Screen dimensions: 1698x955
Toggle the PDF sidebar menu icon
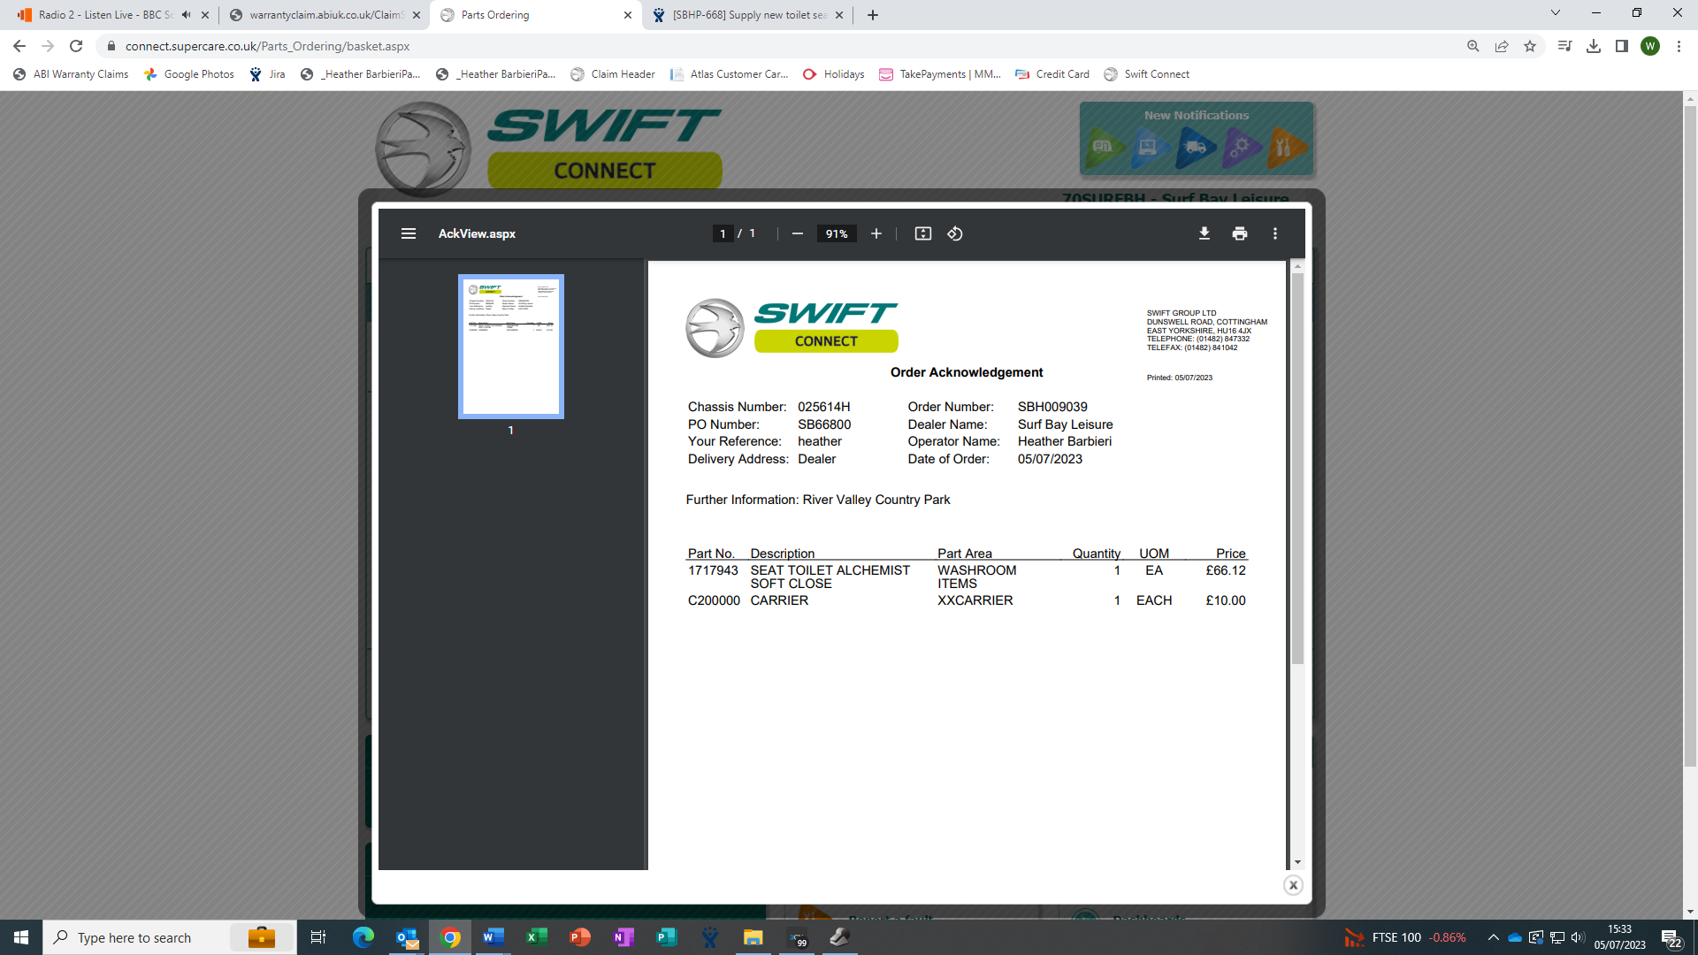pos(408,233)
